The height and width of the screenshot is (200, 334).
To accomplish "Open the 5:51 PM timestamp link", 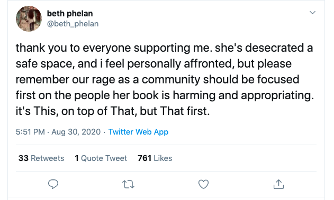I will (x=30, y=132).
